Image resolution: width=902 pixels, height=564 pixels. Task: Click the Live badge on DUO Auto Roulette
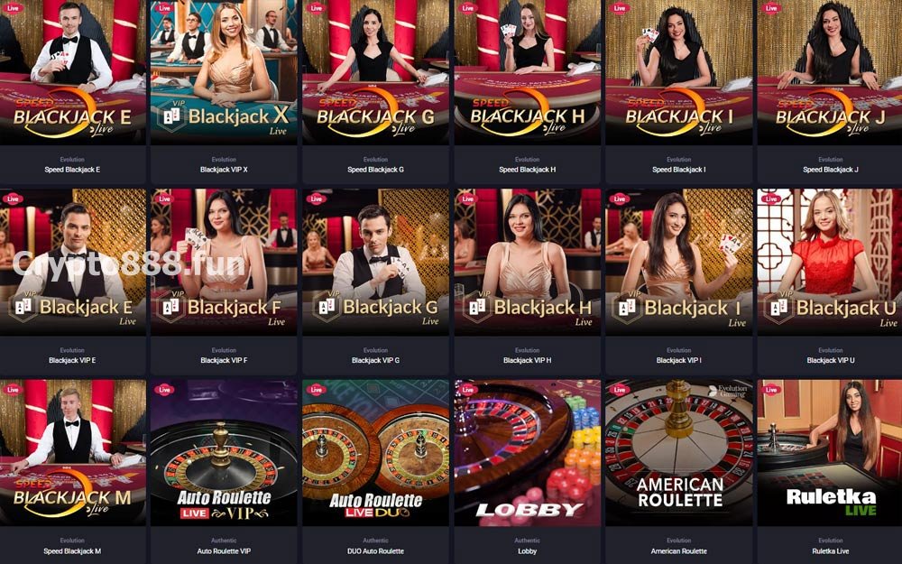(x=316, y=390)
